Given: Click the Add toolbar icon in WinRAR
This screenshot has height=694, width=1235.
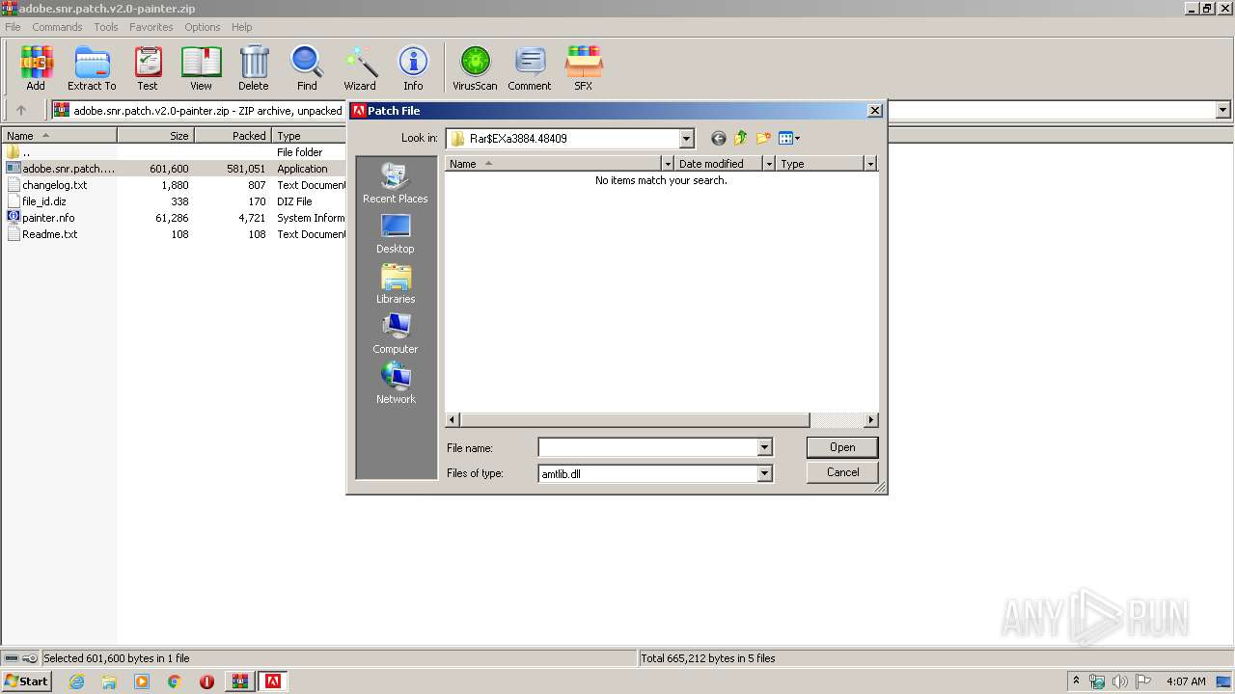Looking at the screenshot, I should tap(36, 67).
